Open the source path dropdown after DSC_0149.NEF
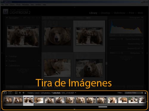149x111 pixels. 76,93
